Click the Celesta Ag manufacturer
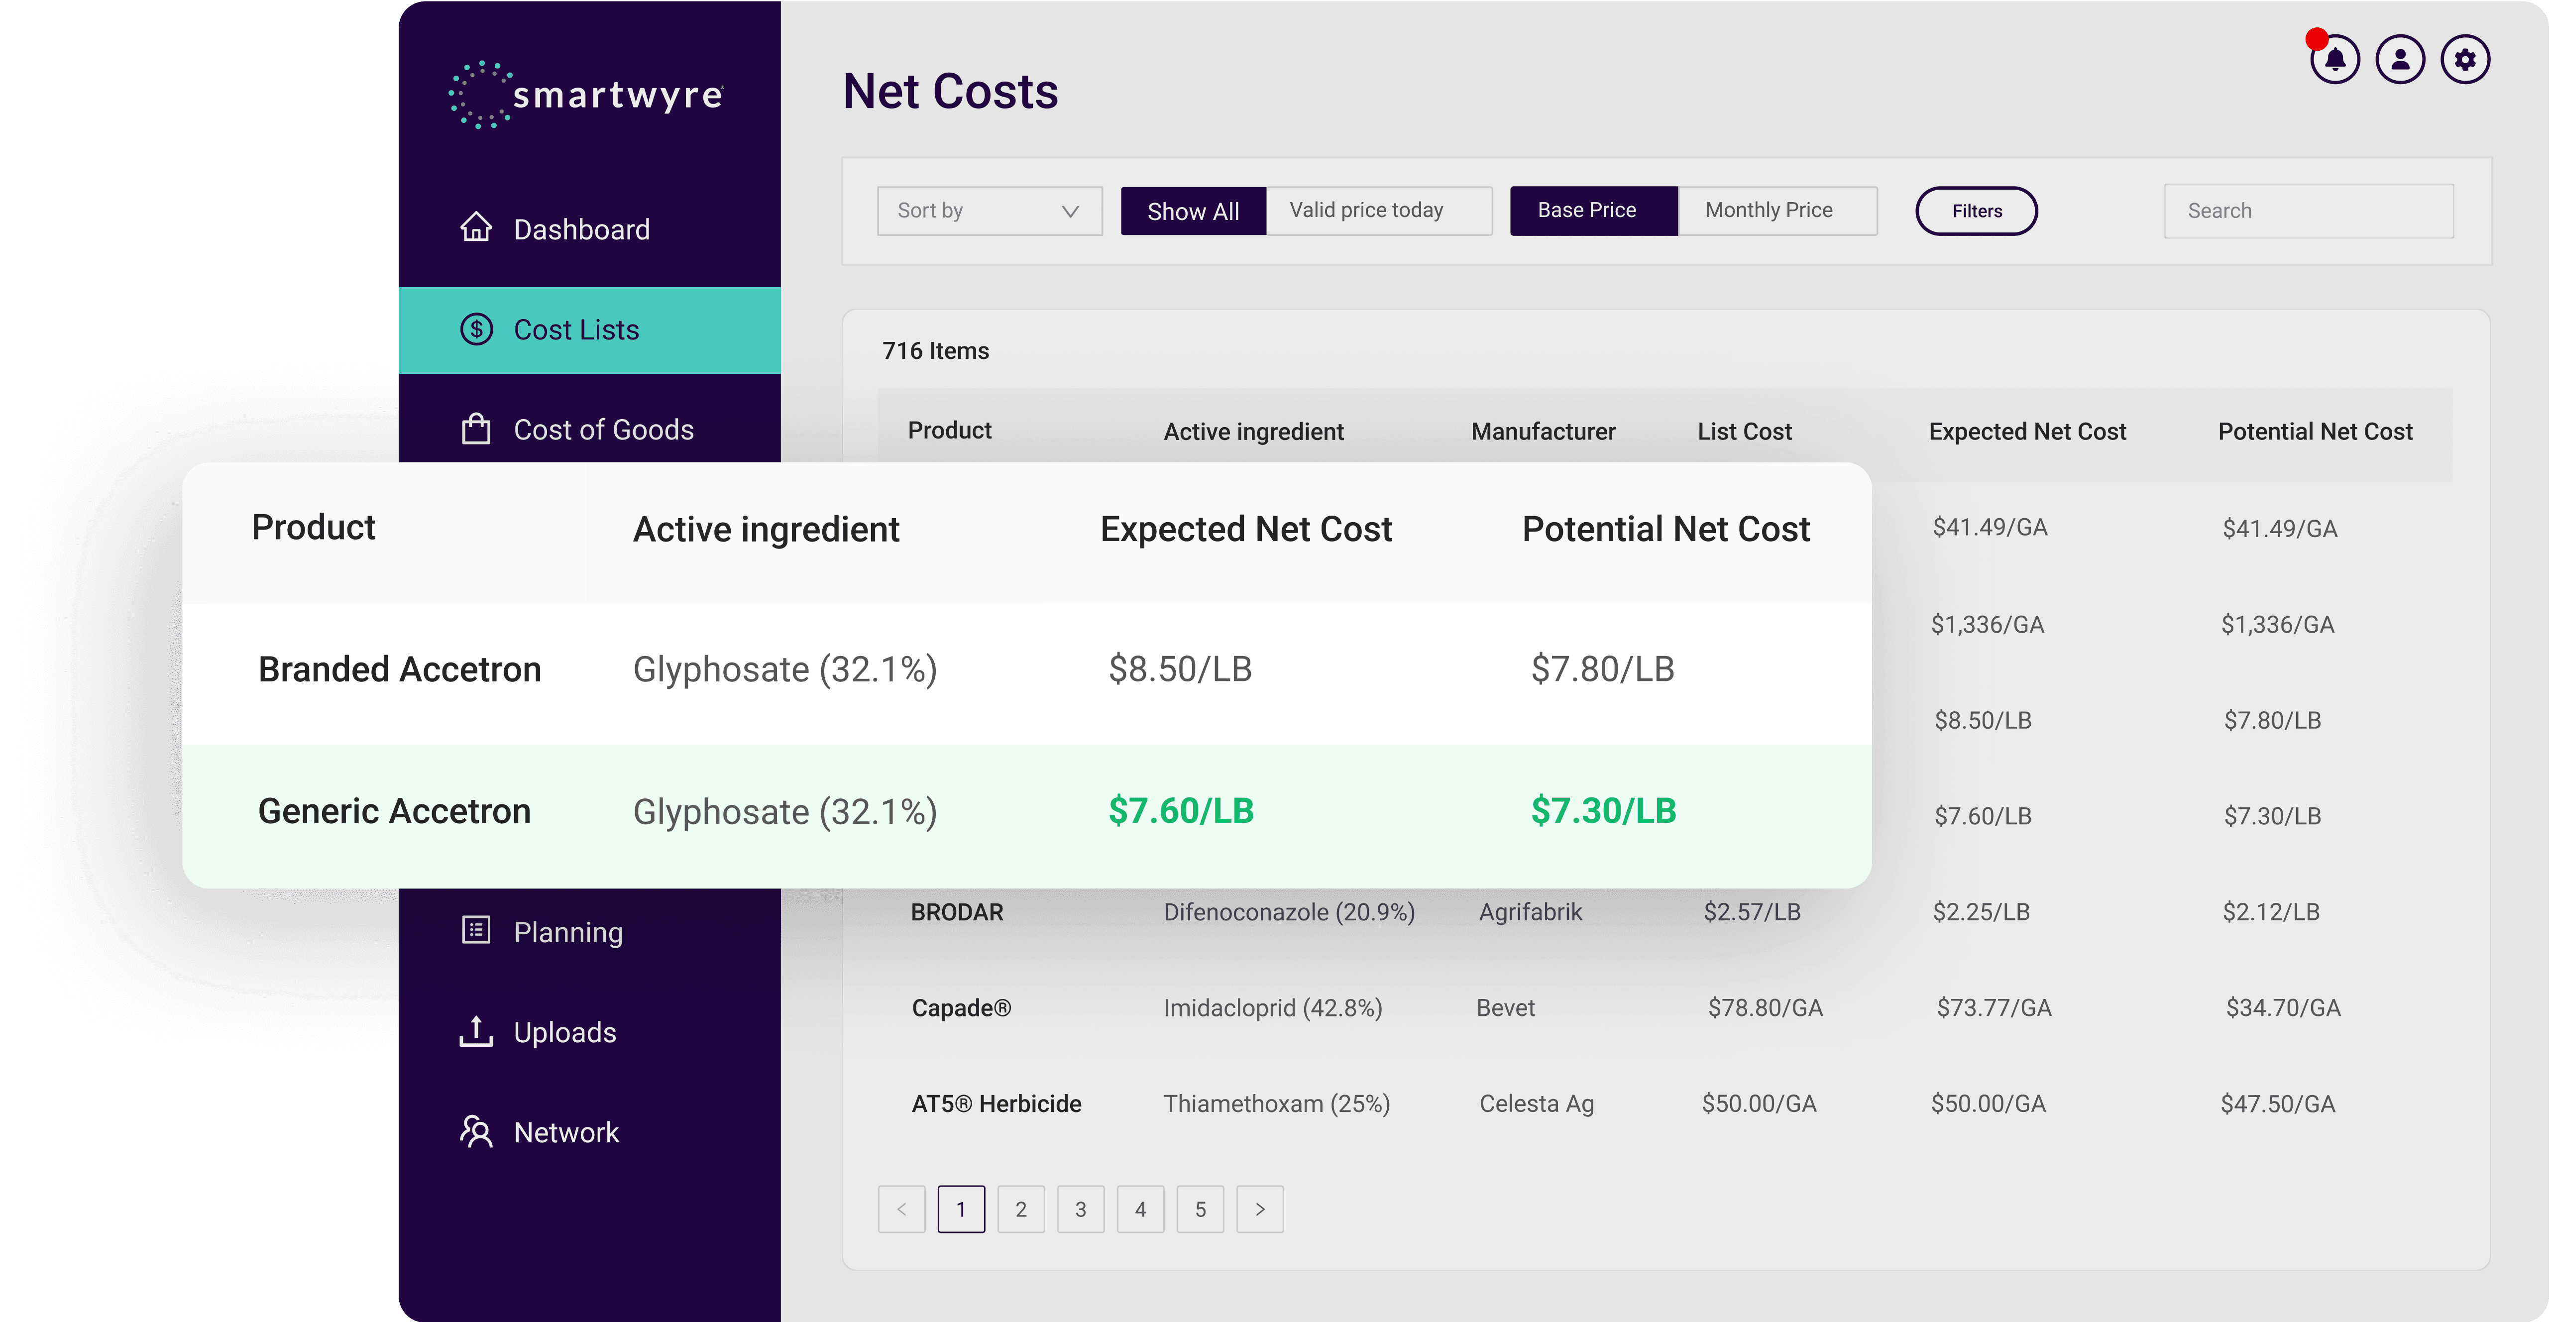 click(x=1536, y=1103)
